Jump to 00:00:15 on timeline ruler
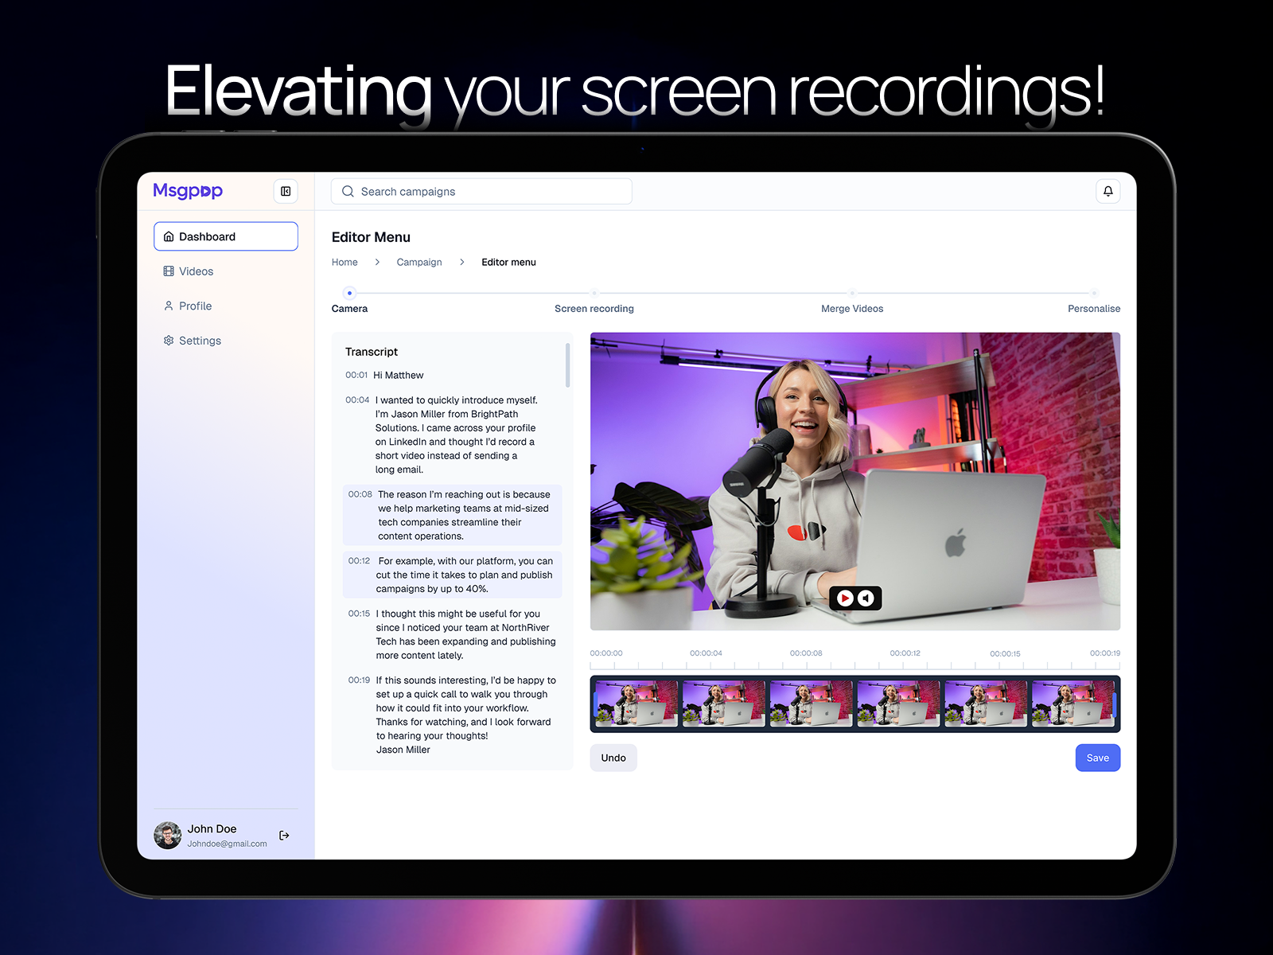The width and height of the screenshot is (1273, 955). [x=1005, y=653]
